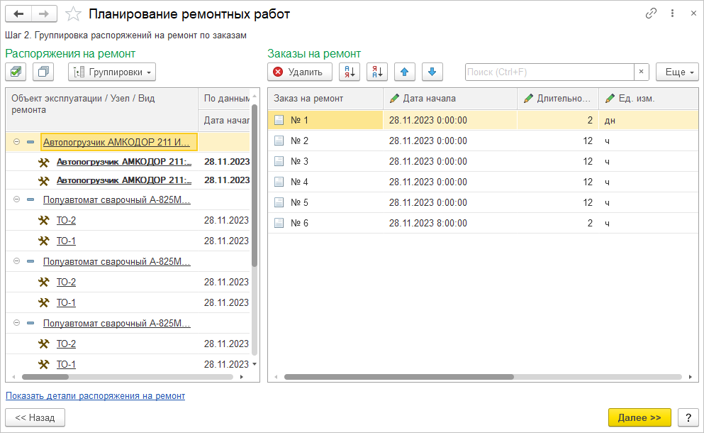Image resolution: width=704 pixels, height=433 pixels.
Task: Open the three-dot form menu
Action: [672, 13]
